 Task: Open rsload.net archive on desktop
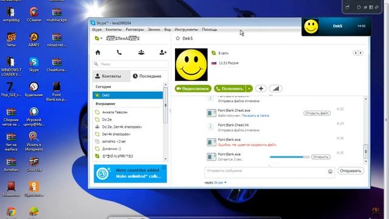tap(57, 40)
